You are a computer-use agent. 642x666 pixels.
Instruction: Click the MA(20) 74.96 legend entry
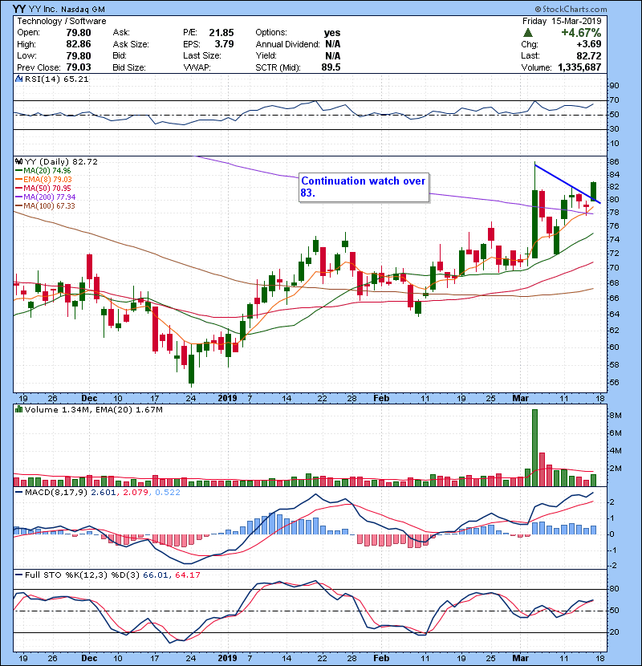coord(43,171)
